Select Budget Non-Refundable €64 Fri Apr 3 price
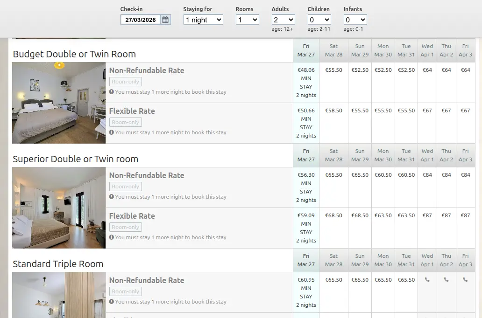Viewport: 482px width, 318px height. point(465,70)
